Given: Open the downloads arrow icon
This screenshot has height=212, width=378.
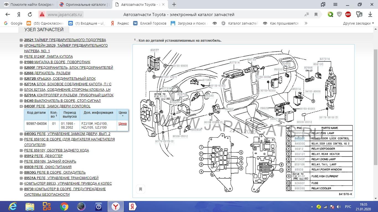Looking at the screenshot, I should pos(370,14).
